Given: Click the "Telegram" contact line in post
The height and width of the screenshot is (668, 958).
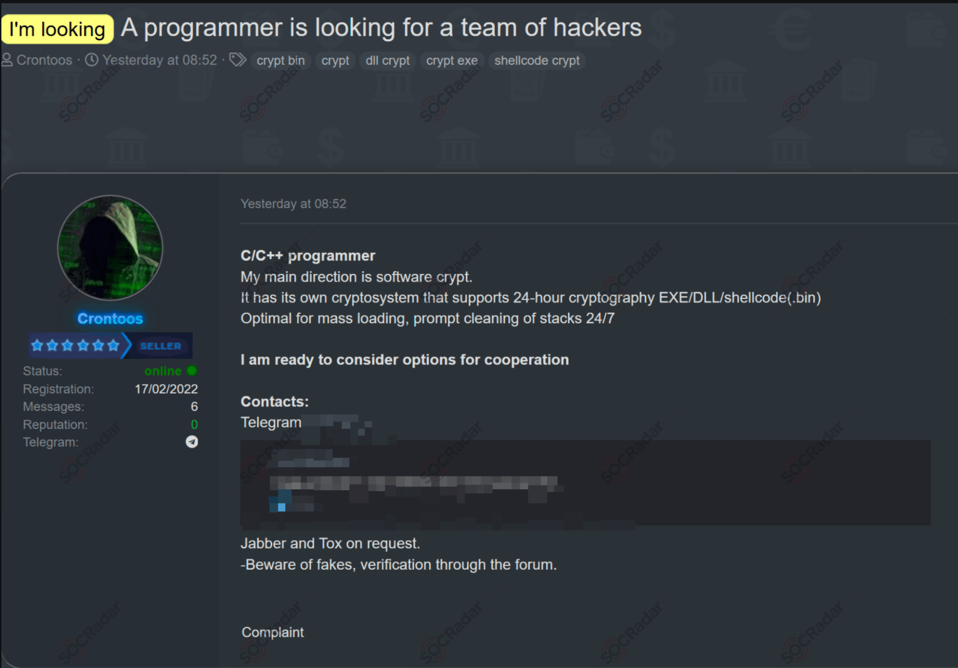Looking at the screenshot, I should 271,423.
